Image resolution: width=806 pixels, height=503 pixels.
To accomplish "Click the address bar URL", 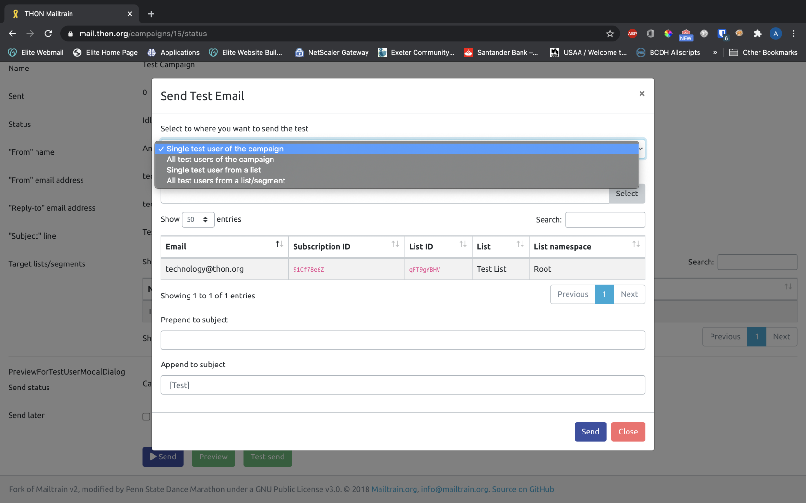I will pos(143,34).
